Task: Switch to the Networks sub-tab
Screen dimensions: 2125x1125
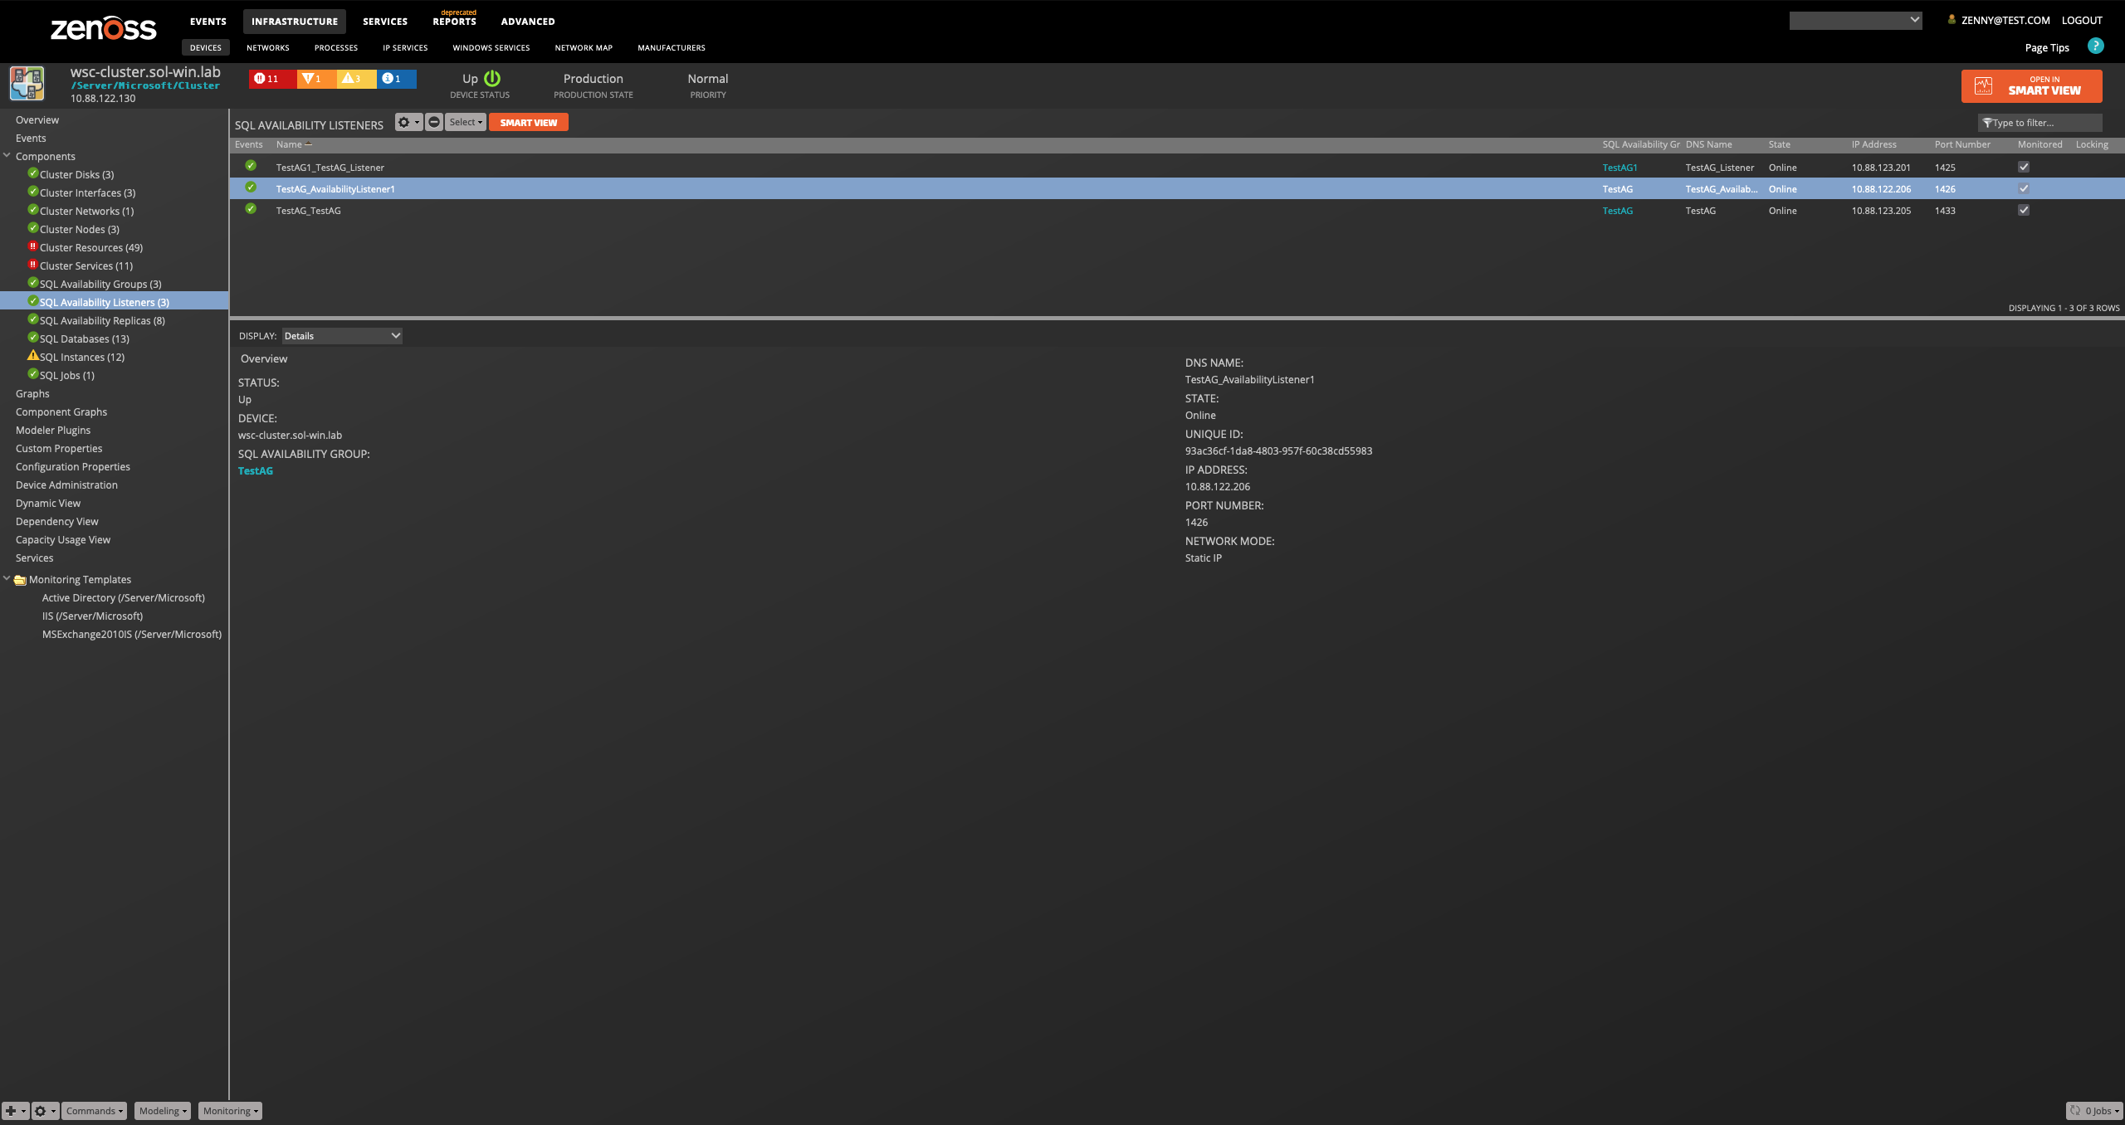Action: pyautogui.click(x=268, y=48)
